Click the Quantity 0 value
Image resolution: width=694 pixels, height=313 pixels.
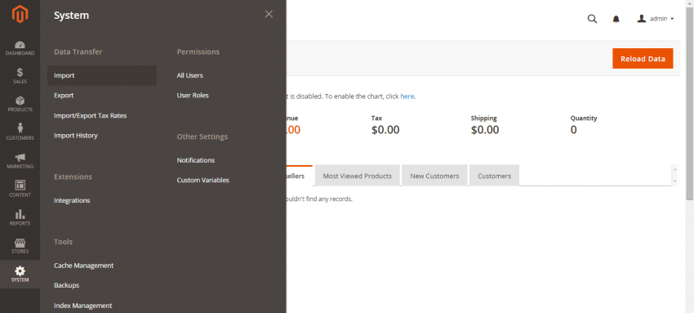(x=574, y=130)
